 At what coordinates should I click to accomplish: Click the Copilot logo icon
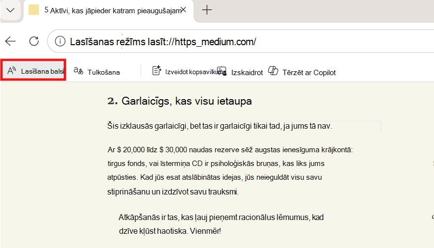[273, 71]
